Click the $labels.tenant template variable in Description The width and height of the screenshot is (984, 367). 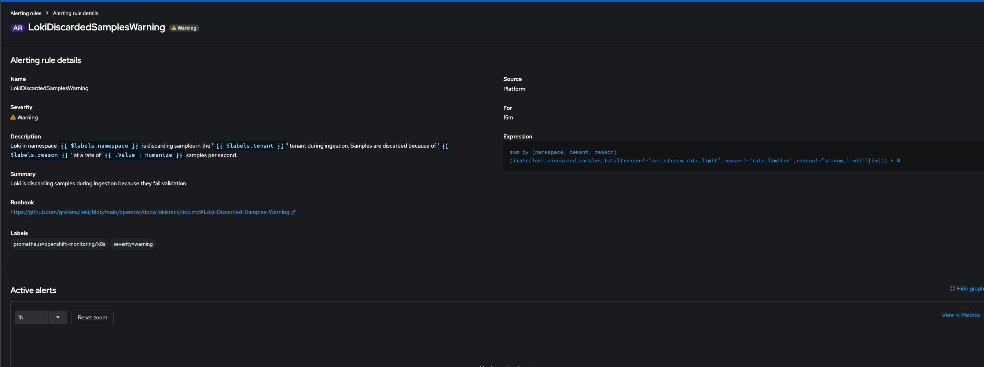(250, 146)
